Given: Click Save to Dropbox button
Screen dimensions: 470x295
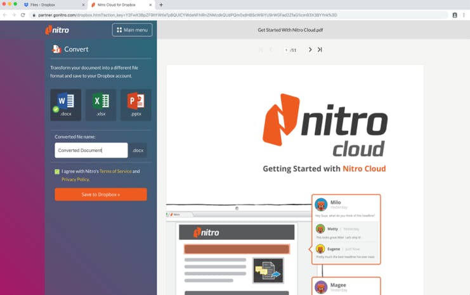Looking at the screenshot, I should pos(101,194).
